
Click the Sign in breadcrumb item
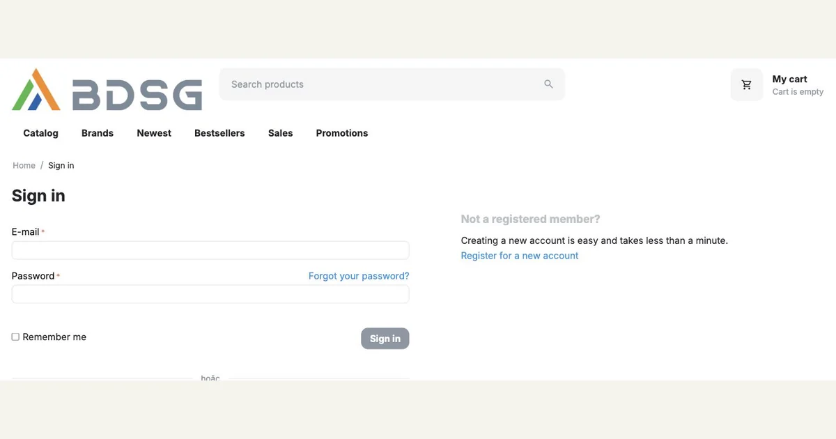pos(61,166)
